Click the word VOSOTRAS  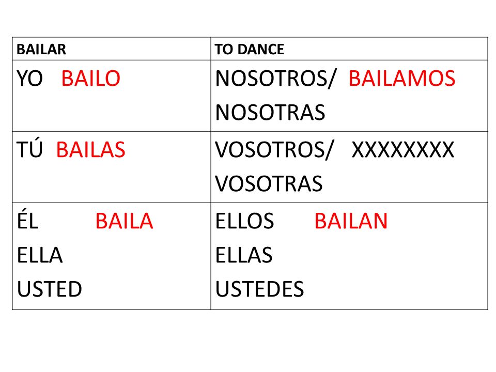(269, 184)
